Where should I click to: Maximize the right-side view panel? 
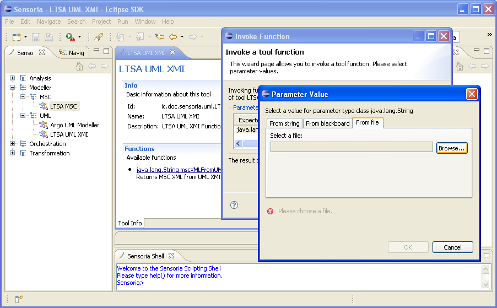pyautogui.click(x=487, y=51)
